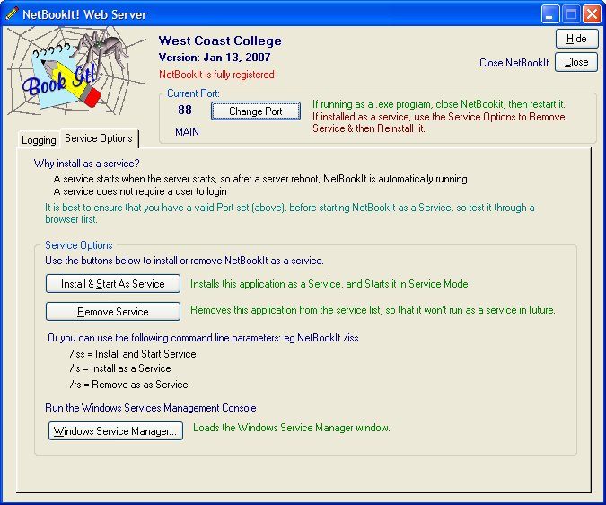Image resolution: width=606 pixels, height=505 pixels.
Task: Click the /iss = Install and Start Service line
Action: (133, 354)
